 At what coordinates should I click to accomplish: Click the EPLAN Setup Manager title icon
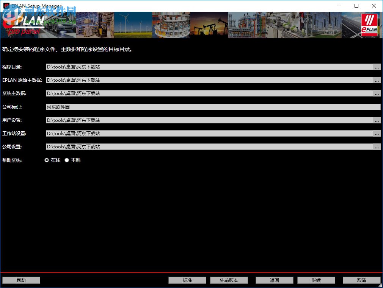(x=6, y=5)
